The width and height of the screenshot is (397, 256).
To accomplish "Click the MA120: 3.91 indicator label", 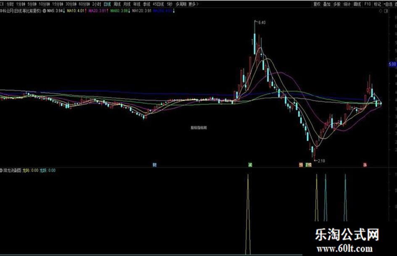I will (x=142, y=11).
